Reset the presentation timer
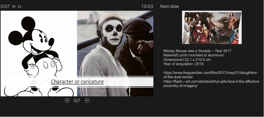Image resolution: width=264 pixels, height=117 pixels. pyautogui.click(x=20, y=6)
